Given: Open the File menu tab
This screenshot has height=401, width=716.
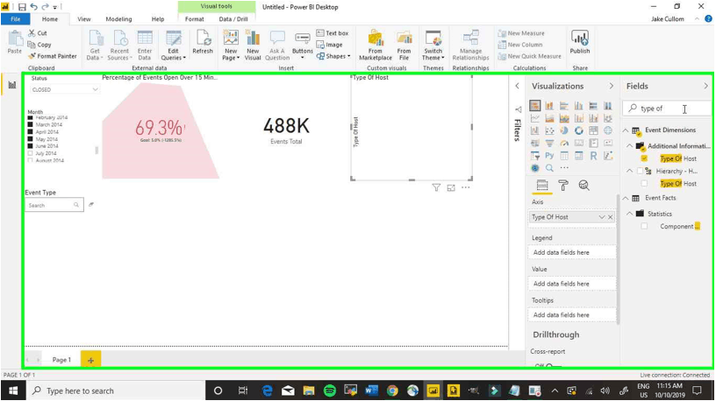Looking at the screenshot, I should click(x=16, y=19).
